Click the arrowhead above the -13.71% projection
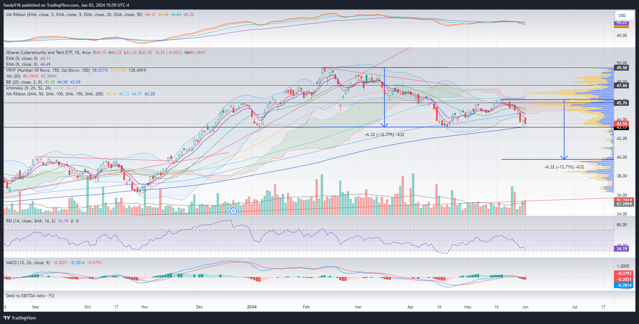The height and width of the screenshot is (324, 639). point(564,157)
